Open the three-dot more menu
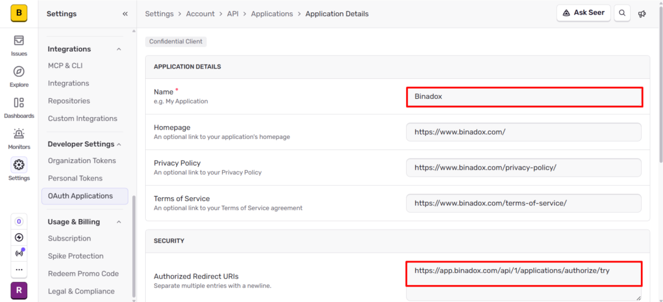Image resolution: width=663 pixels, height=302 pixels. [x=19, y=270]
